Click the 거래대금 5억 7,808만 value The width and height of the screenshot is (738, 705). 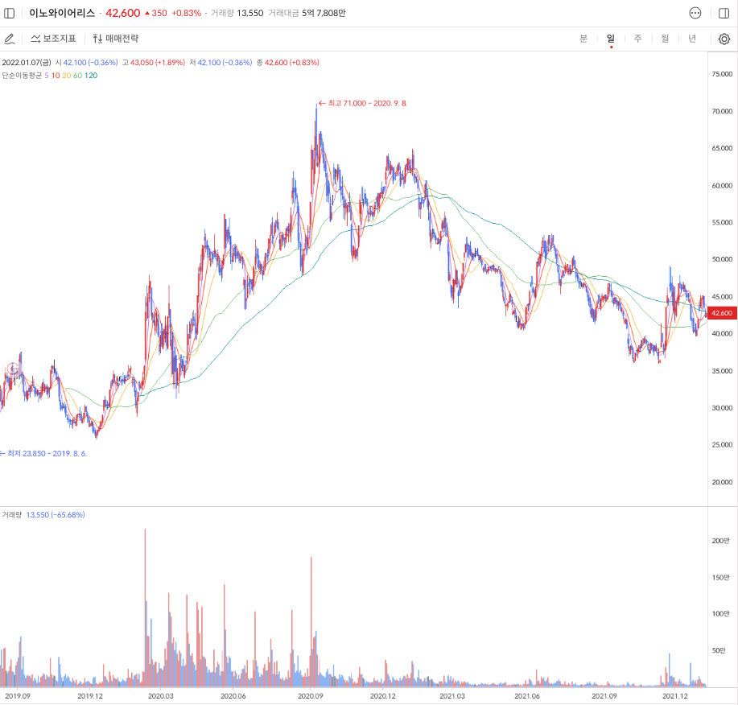tap(307, 13)
